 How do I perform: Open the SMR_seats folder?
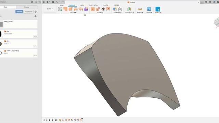point(18,24)
